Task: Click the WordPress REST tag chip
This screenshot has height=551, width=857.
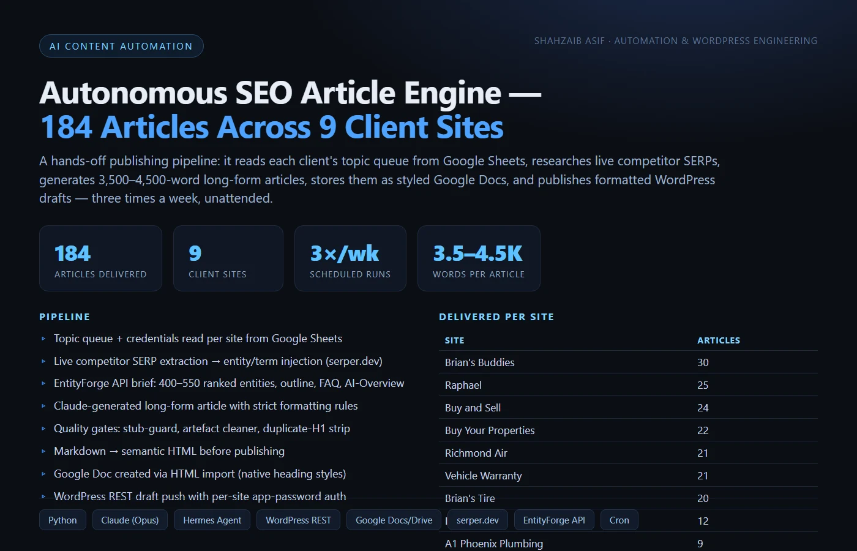Action: (x=298, y=520)
